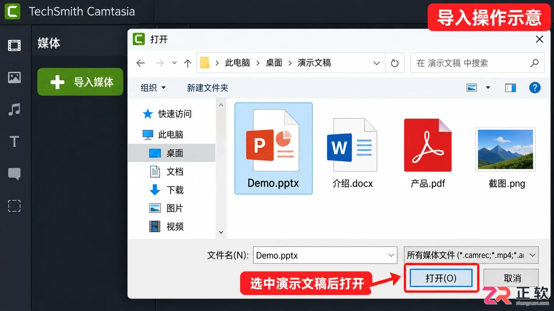Toggle the preview pane icon
The image size is (554, 311).
[511, 88]
